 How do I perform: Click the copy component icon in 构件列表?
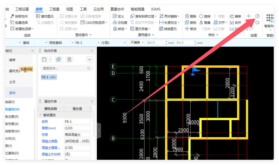click(58, 60)
